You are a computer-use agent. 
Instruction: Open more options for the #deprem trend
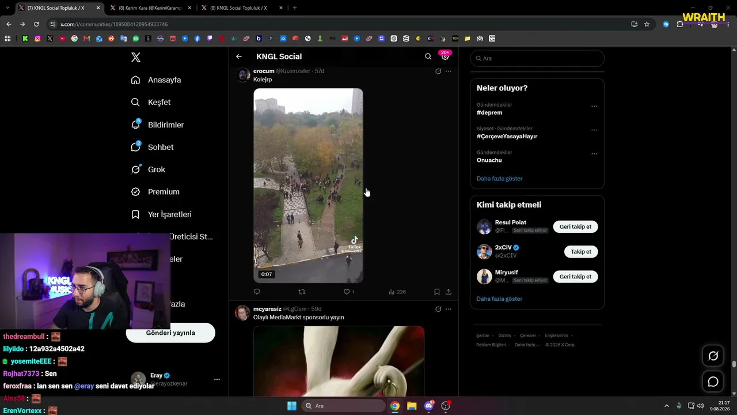point(594,106)
